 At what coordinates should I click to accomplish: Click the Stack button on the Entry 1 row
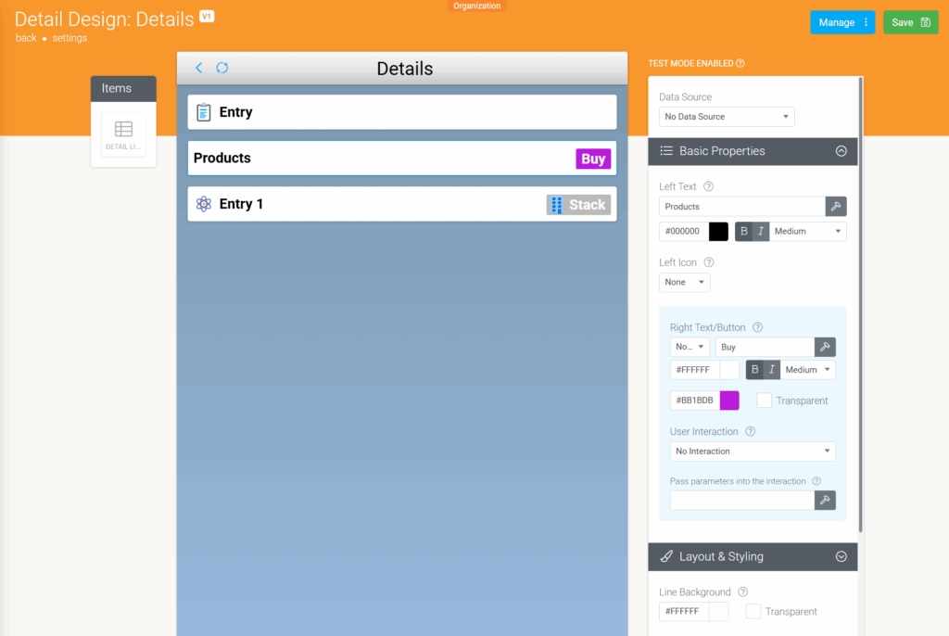point(578,205)
